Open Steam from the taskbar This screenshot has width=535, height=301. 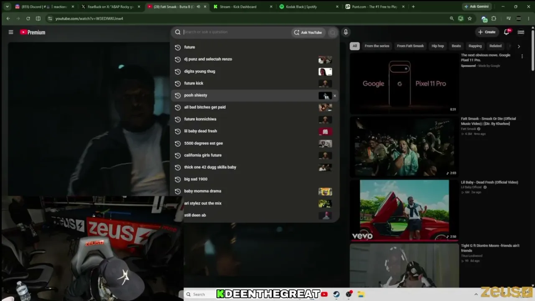point(336,294)
